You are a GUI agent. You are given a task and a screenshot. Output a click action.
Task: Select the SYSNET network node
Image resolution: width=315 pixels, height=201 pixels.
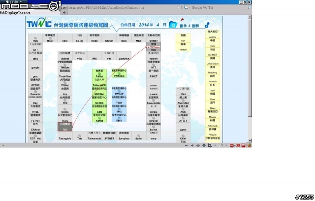(109, 135)
